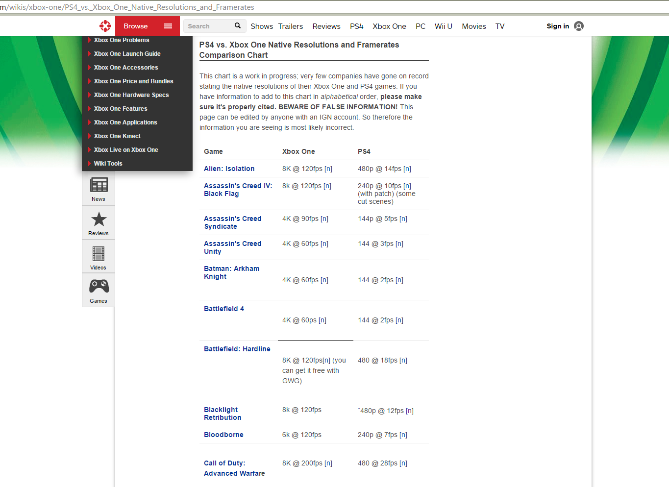Screen dimensions: 669x487
Task: Open the Wii U nav item
Action: pos(444,26)
